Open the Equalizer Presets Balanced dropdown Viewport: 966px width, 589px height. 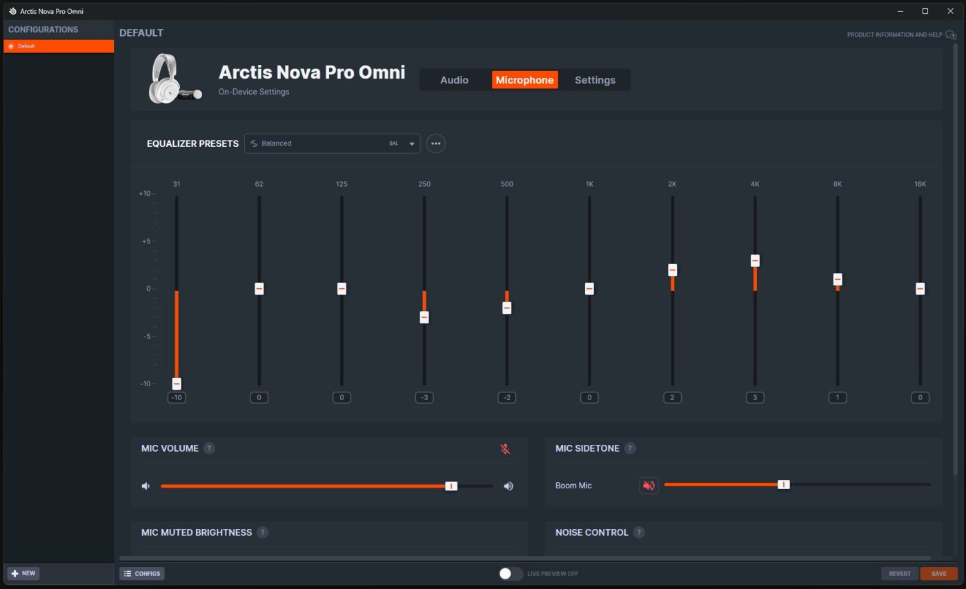pyautogui.click(x=332, y=143)
